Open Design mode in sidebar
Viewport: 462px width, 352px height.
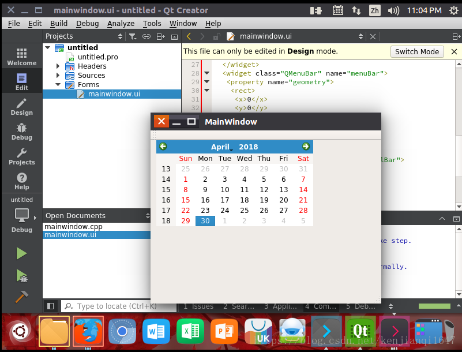22,106
